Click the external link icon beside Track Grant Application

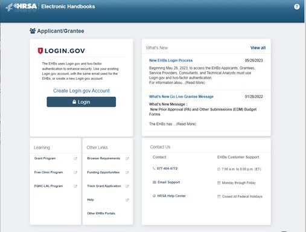[127, 186]
